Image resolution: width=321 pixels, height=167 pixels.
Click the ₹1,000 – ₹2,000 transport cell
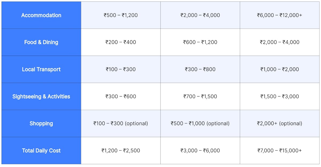point(280,69)
